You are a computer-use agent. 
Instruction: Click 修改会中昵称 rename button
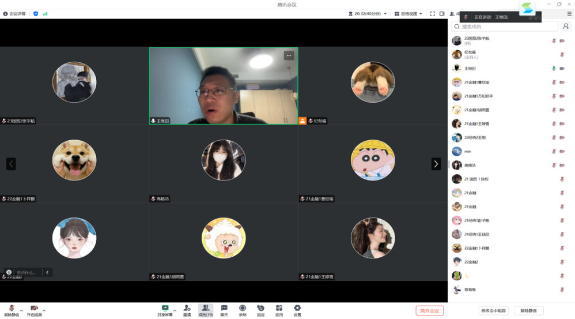point(493,311)
